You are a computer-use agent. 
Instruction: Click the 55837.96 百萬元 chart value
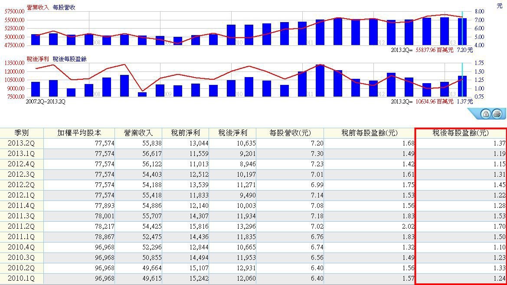point(434,50)
